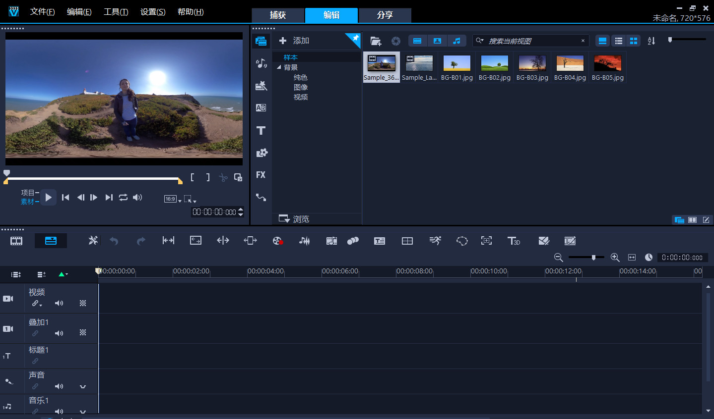Open the Sound Mixer icon
This screenshot has width=714, height=419.
point(304,241)
